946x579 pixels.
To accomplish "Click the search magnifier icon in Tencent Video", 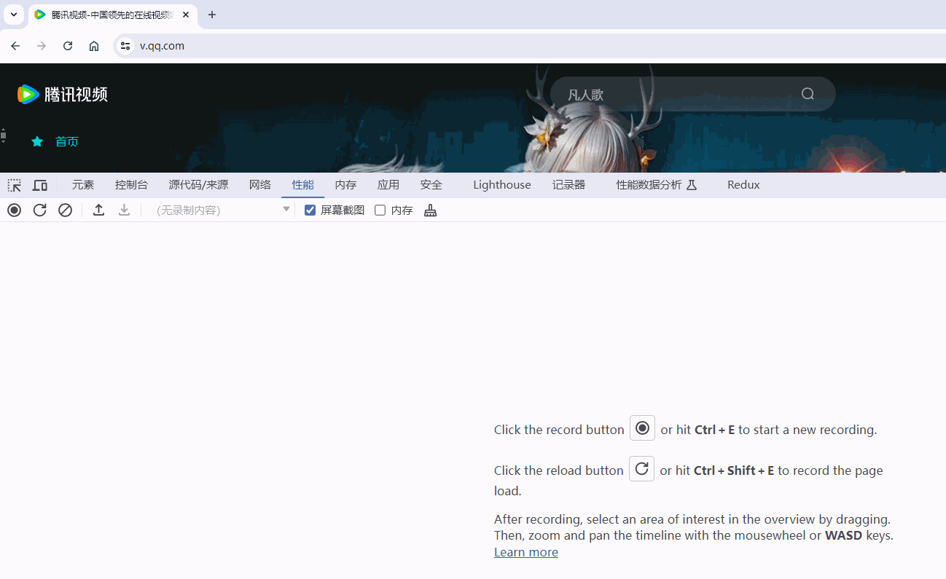I will click(808, 94).
